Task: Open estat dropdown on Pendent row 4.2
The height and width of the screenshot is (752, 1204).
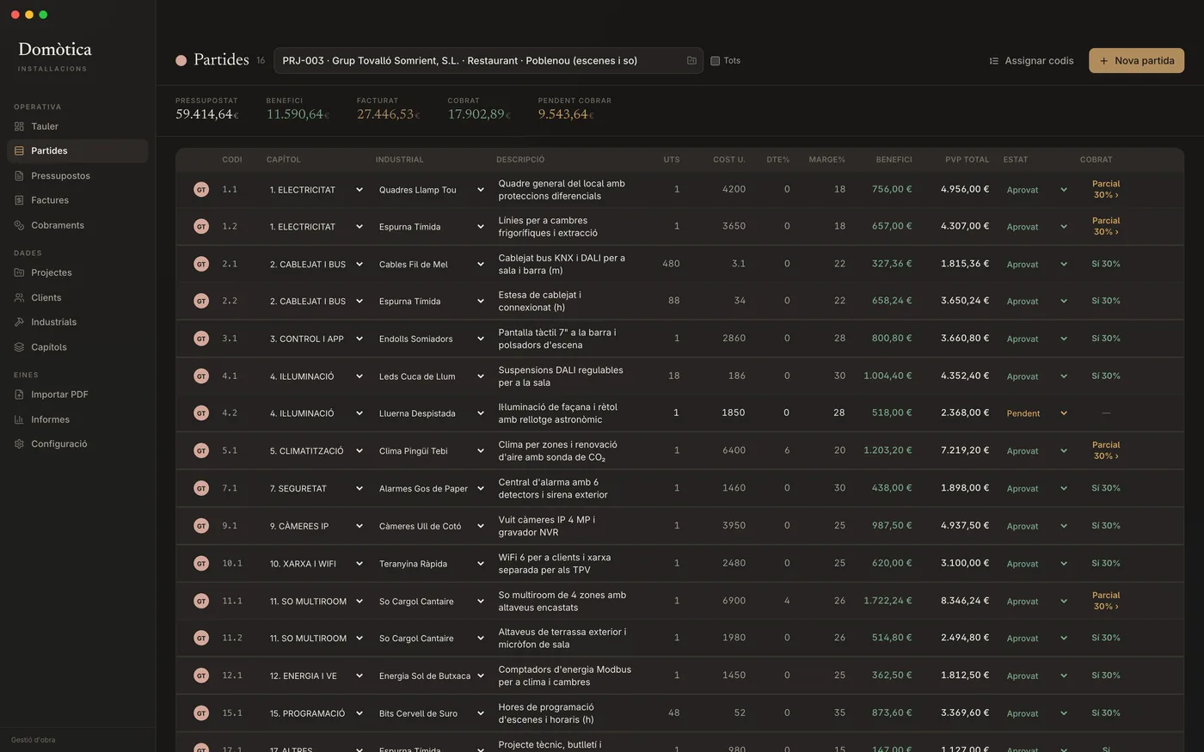Action: click(x=1037, y=413)
